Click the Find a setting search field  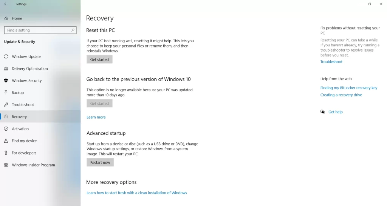40,30
